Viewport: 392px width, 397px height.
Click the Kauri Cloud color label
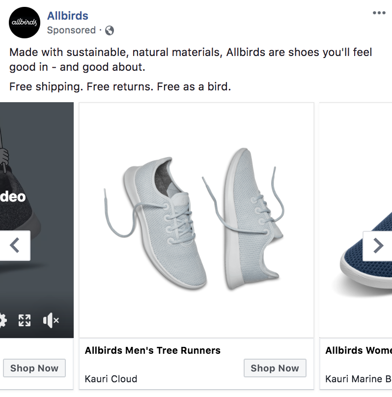(x=111, y=379)
